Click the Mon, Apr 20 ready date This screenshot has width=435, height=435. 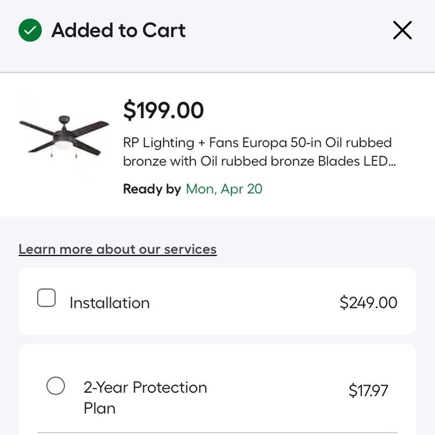point(224,189)
